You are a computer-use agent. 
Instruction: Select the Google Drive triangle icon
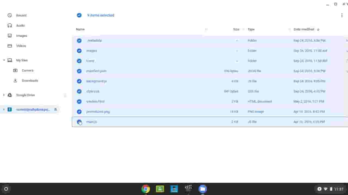tap(10, 95)
